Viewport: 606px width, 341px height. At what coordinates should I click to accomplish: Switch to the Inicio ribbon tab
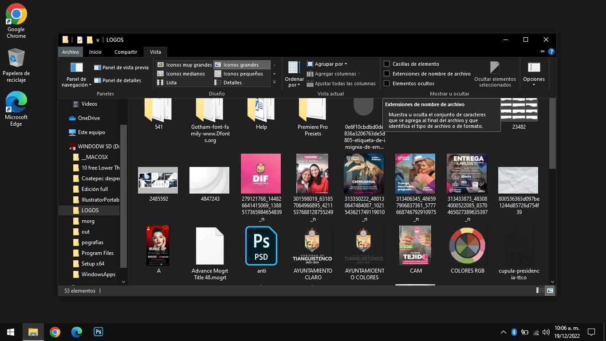click(x=95, y=52)
